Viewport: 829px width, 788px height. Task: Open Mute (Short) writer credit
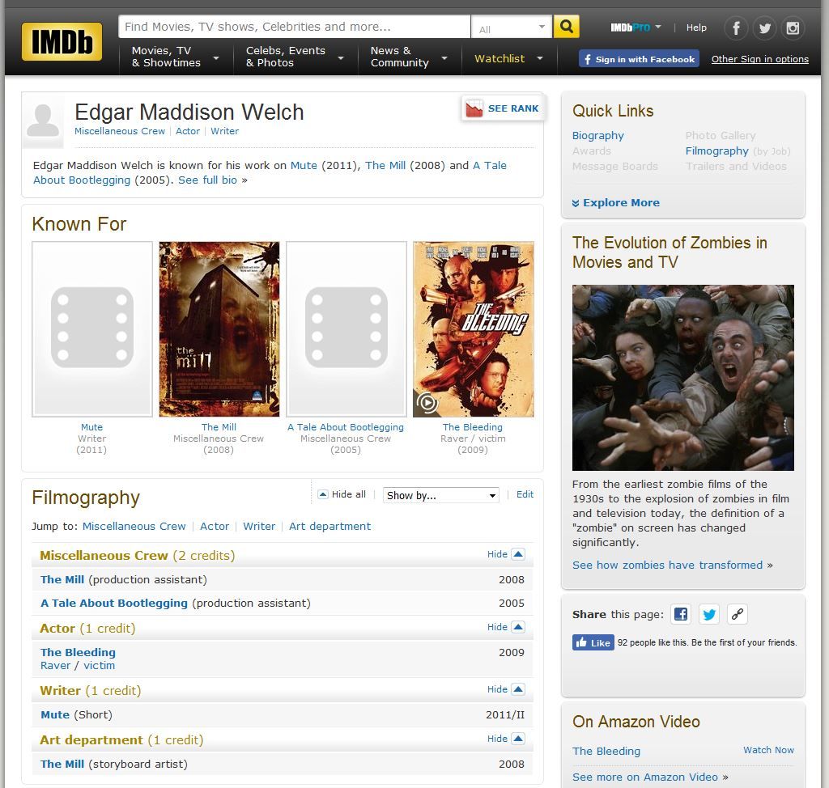coord(55,714)
